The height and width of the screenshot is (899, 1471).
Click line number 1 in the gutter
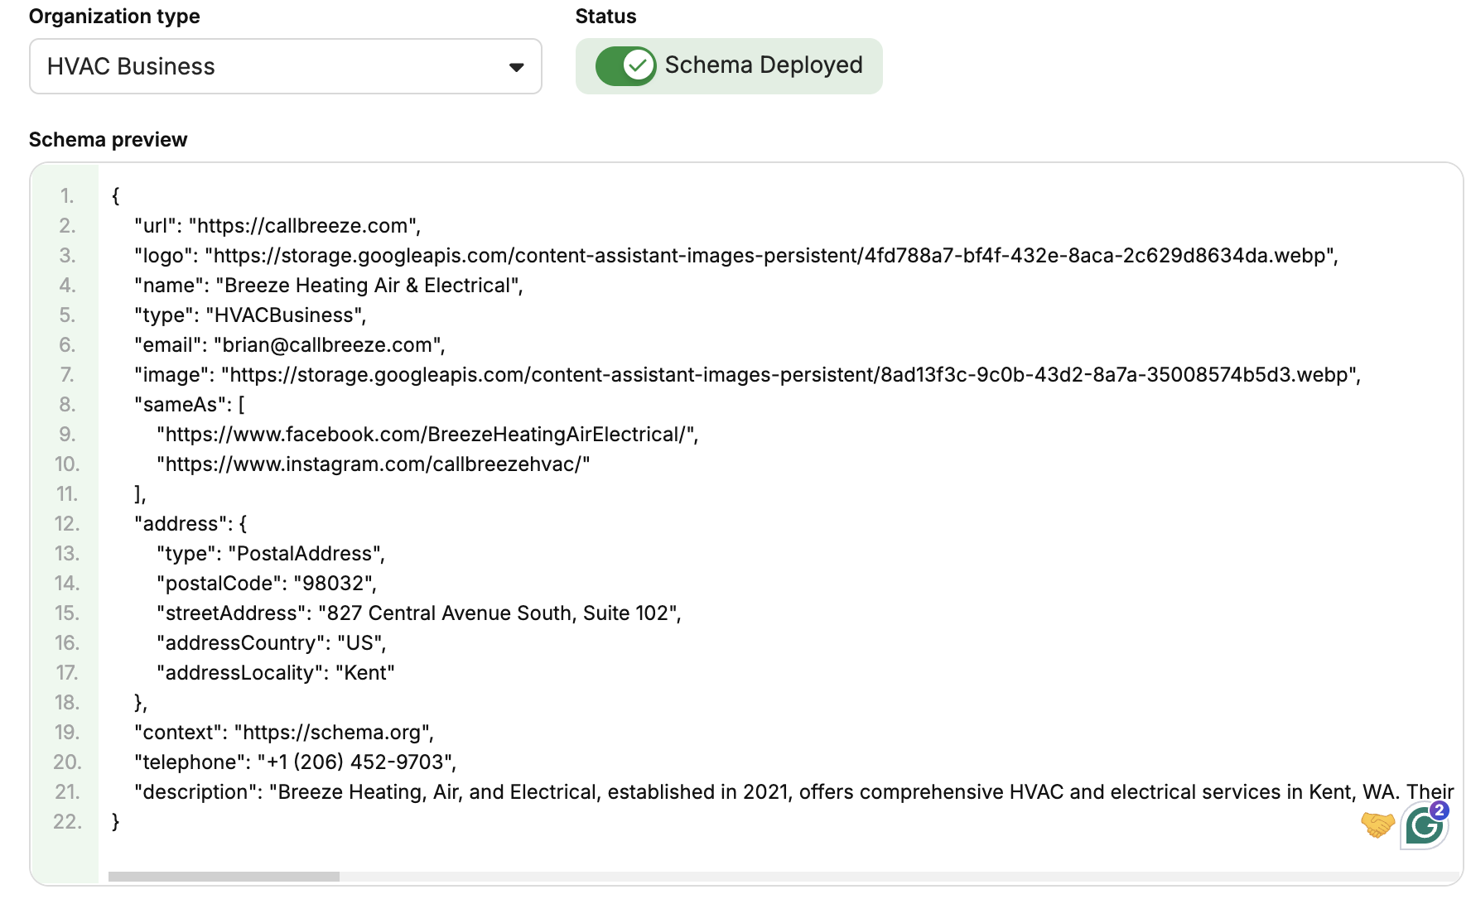[x=67, y=196]
